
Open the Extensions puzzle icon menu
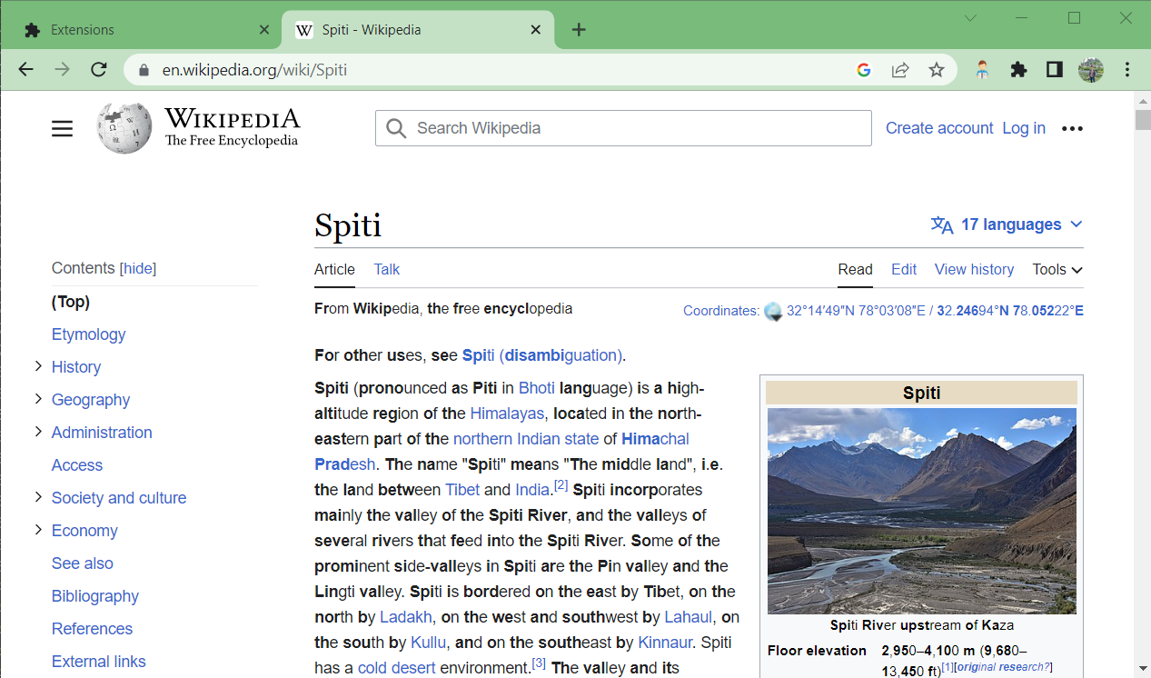point(1018,70)
